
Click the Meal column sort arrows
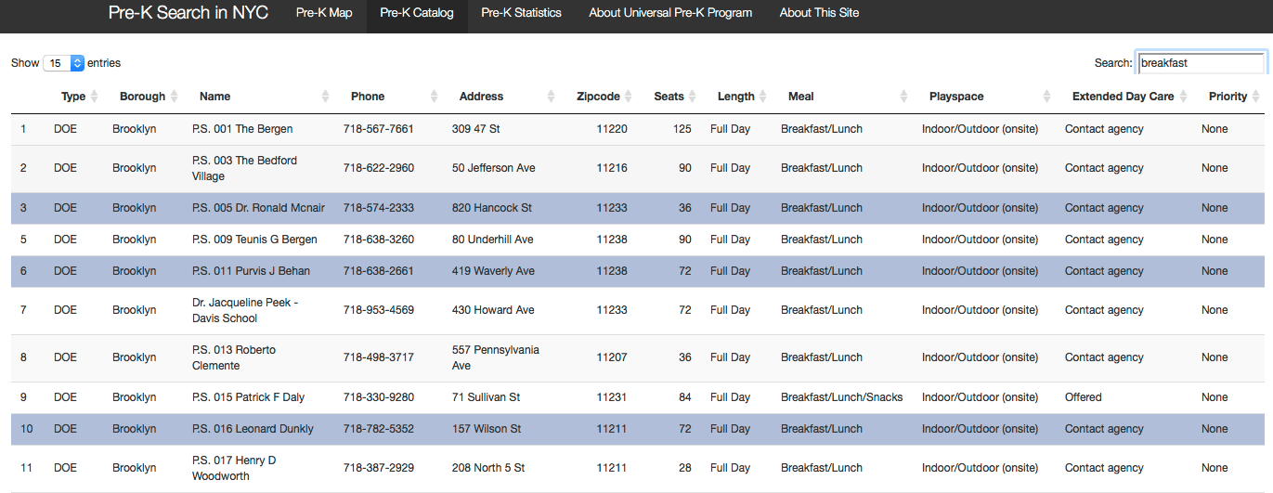[903, 97]
